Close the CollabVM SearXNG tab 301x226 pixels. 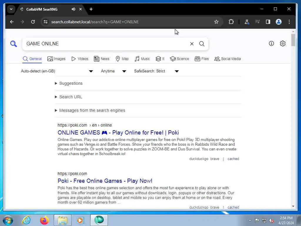tap(81, 9)
